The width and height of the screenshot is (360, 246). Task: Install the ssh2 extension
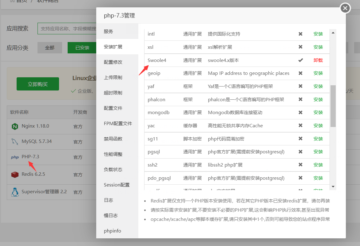(x=318, y=165)
